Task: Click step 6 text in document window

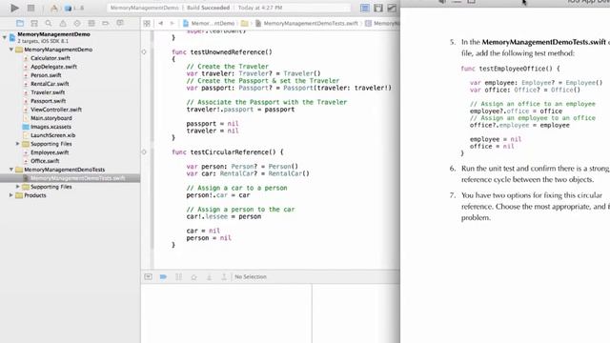Action: coord(535,173)
